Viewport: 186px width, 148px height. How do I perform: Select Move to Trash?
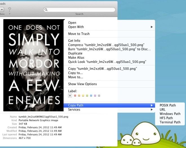coord(109,34)
